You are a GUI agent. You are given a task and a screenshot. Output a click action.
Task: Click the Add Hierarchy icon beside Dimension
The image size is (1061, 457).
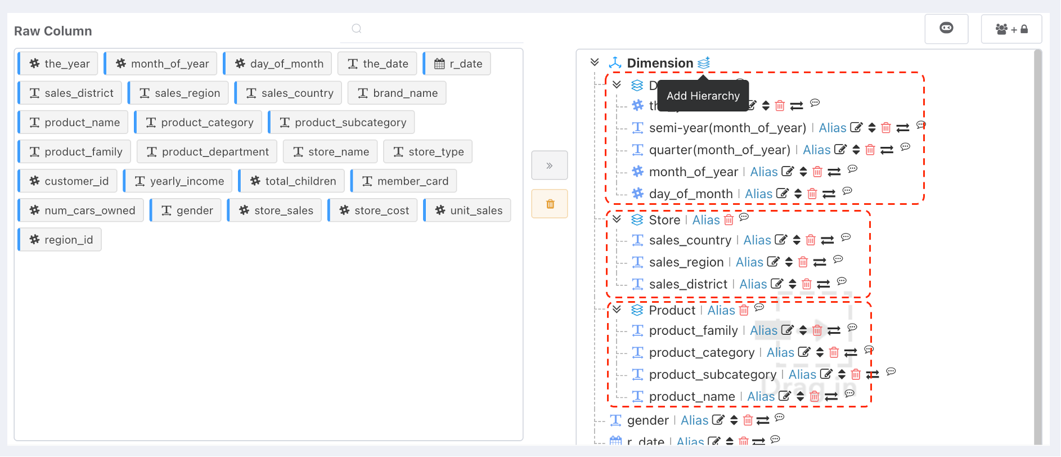704,63
